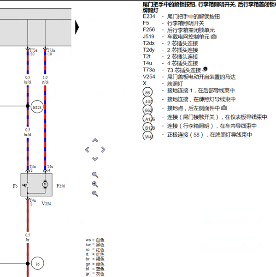Pan the diagram down with the down chevron
This screenshot has height=277, width=276.
click(95, 159)
